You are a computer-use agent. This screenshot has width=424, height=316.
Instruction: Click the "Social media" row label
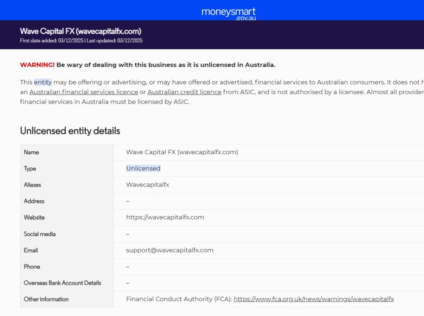click(x=40, y=234)
